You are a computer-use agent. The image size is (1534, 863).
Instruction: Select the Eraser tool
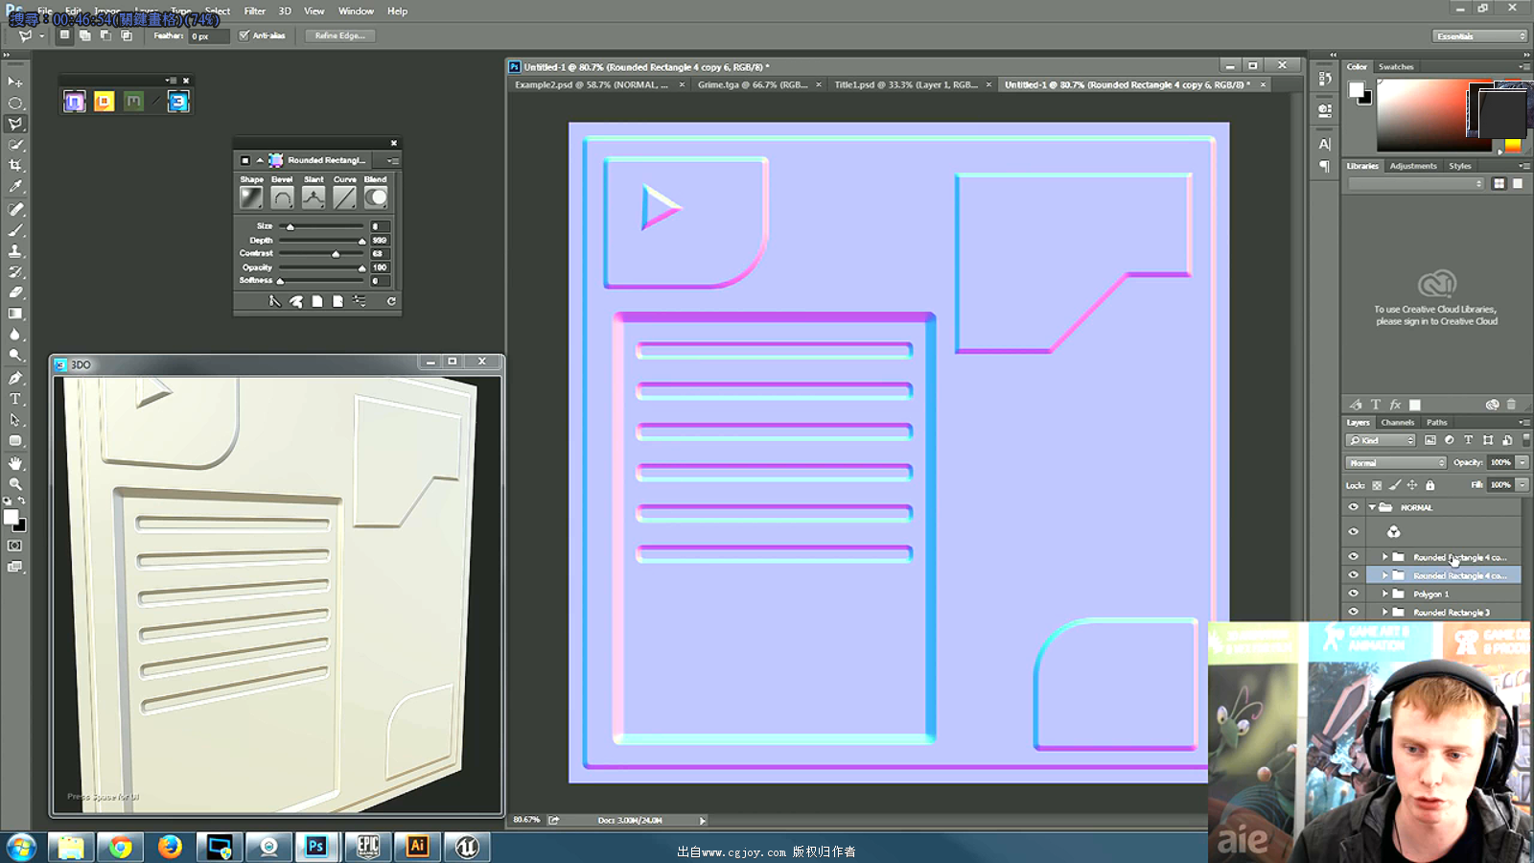coord(15,292)
